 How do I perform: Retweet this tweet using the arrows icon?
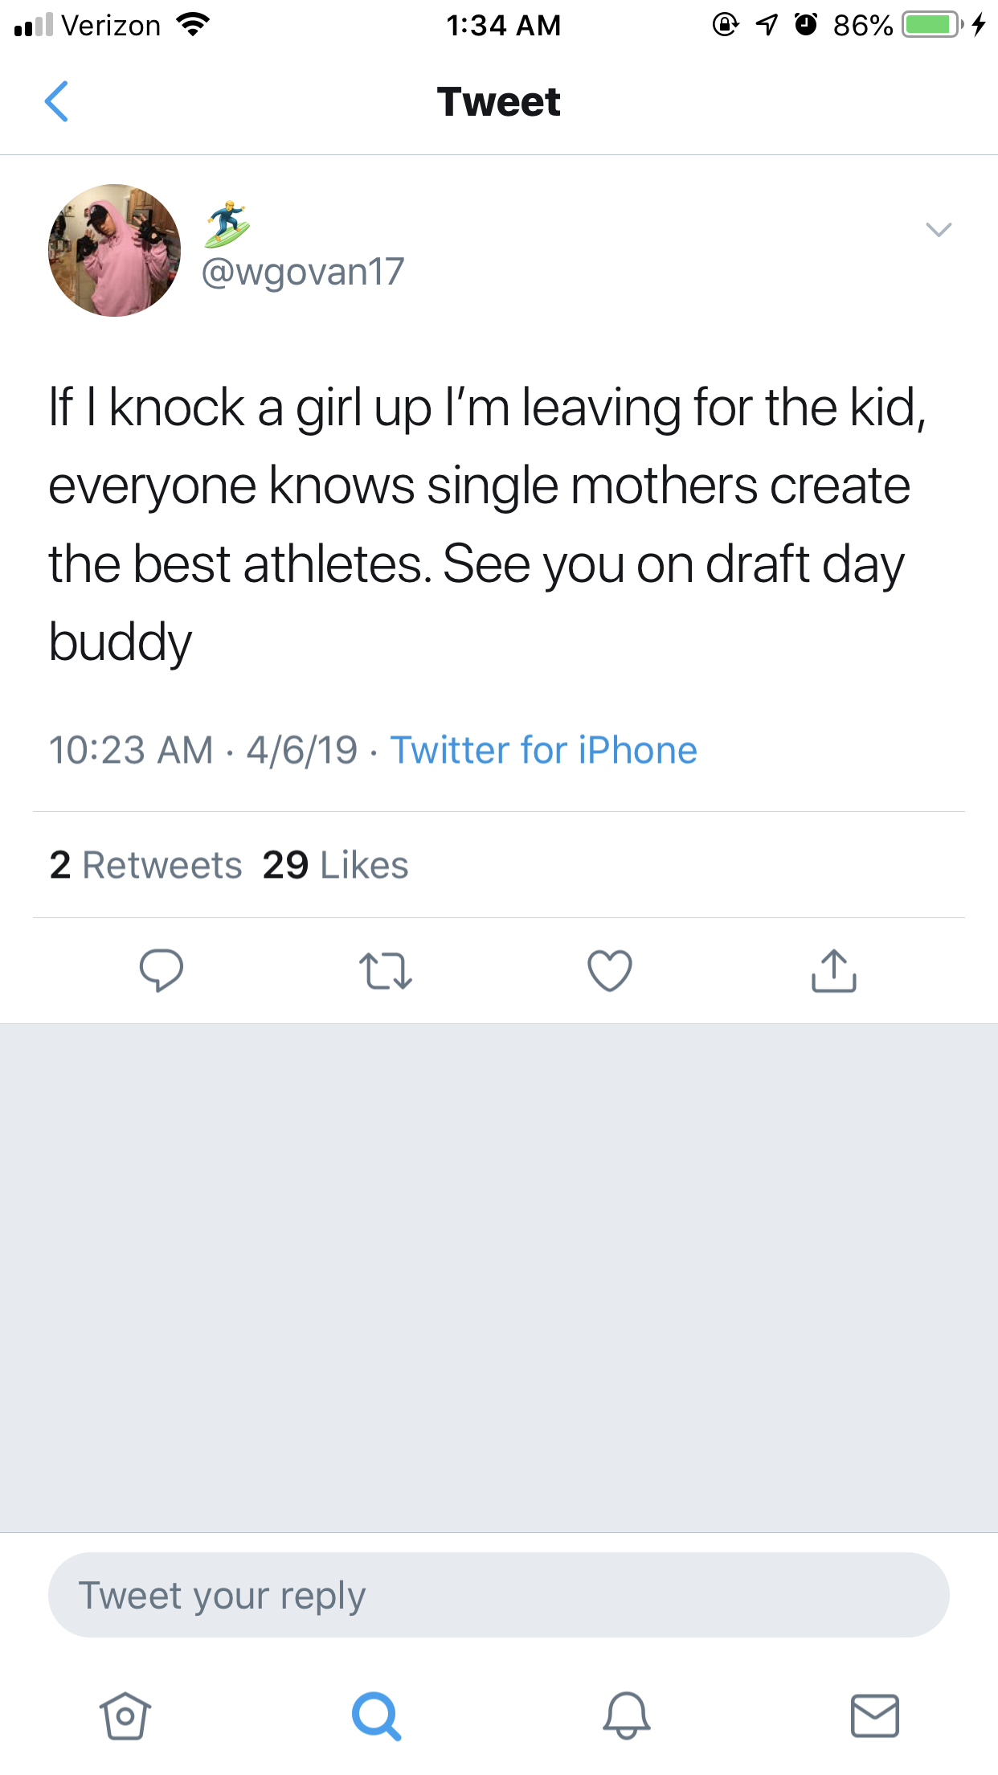pyautogui.click(x=386, y=970)
